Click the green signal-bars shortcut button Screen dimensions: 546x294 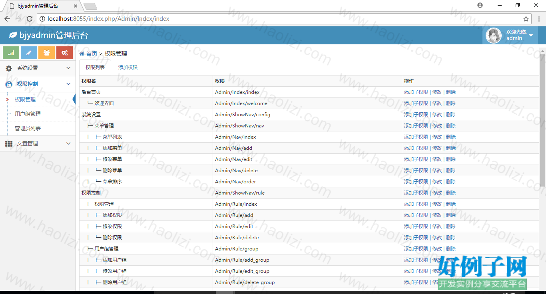click(11, 53)
